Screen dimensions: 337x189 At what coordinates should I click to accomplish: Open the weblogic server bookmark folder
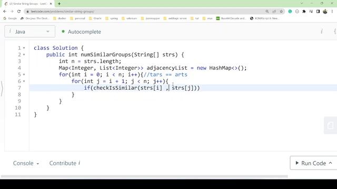175,18
